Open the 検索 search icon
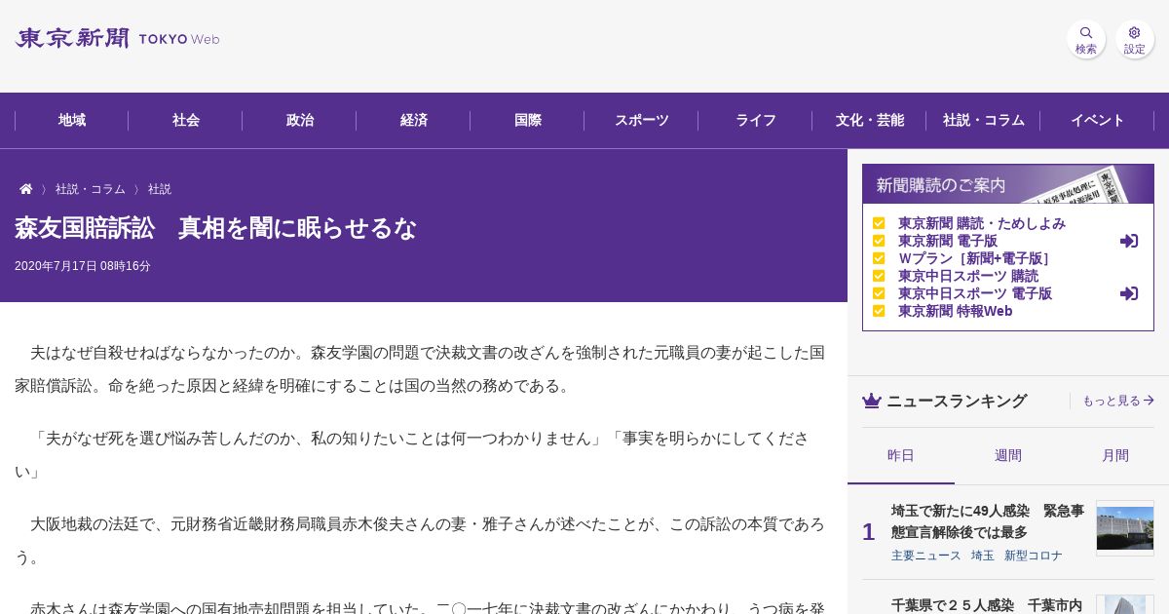Image resolution: width=1169 pixels, height=614 pixels. point(1086,39)
